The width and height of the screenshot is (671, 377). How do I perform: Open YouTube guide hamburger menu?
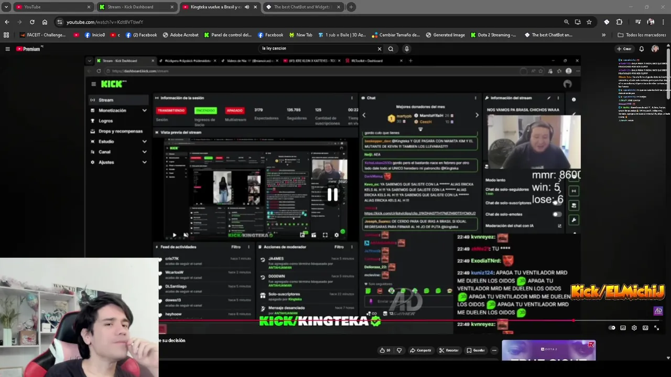coord(7,49)
